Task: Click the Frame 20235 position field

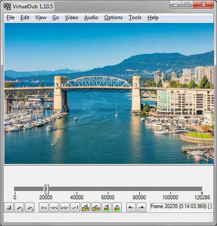Action: (182, 207)
